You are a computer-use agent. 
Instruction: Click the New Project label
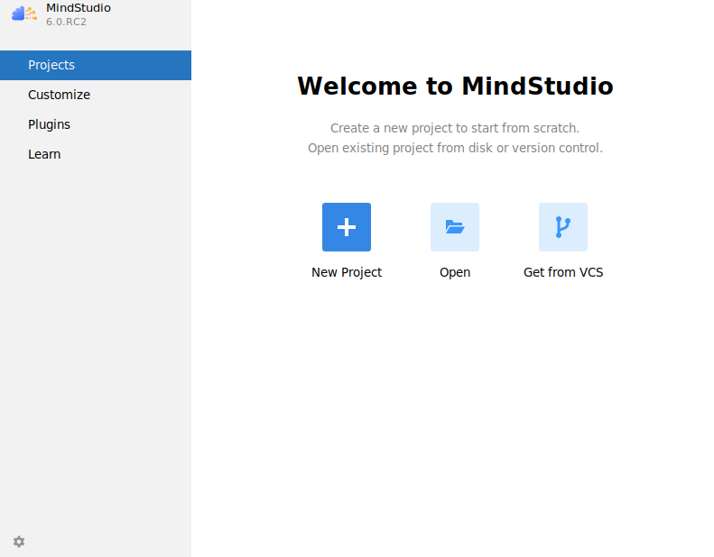pos(347,272)
